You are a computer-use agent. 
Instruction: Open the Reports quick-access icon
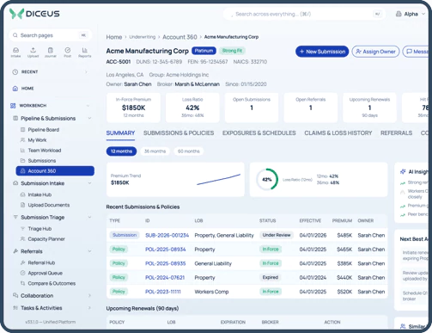point(85,52)
